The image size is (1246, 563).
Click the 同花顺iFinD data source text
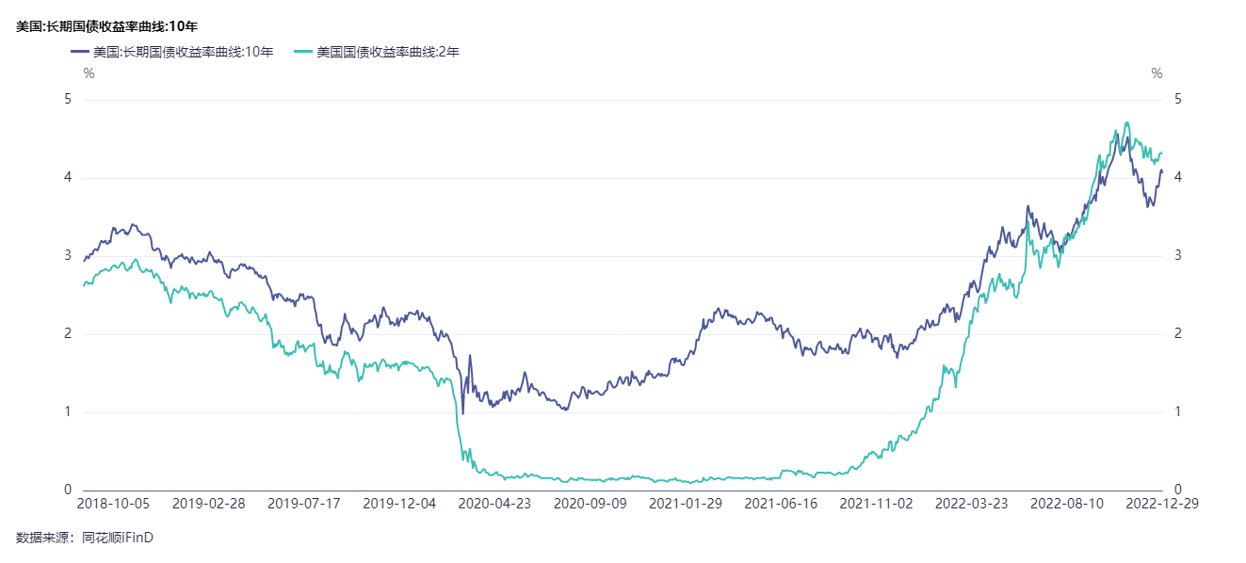click(117, 538)
